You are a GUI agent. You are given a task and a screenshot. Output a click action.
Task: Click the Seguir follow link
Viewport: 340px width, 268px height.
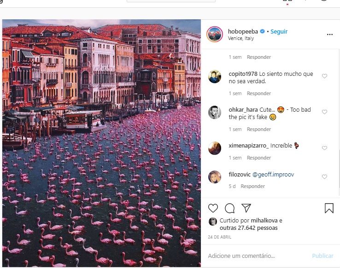point(279,32)
